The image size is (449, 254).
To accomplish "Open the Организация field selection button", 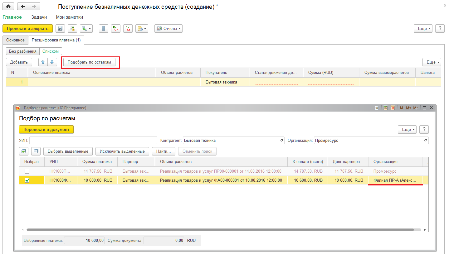I will (425, 141).
